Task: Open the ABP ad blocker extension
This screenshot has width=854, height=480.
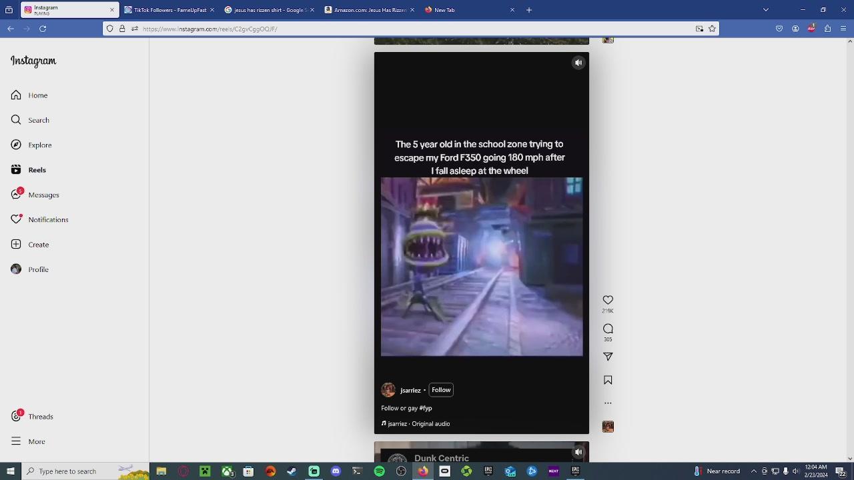Action: tap(811, 29)
